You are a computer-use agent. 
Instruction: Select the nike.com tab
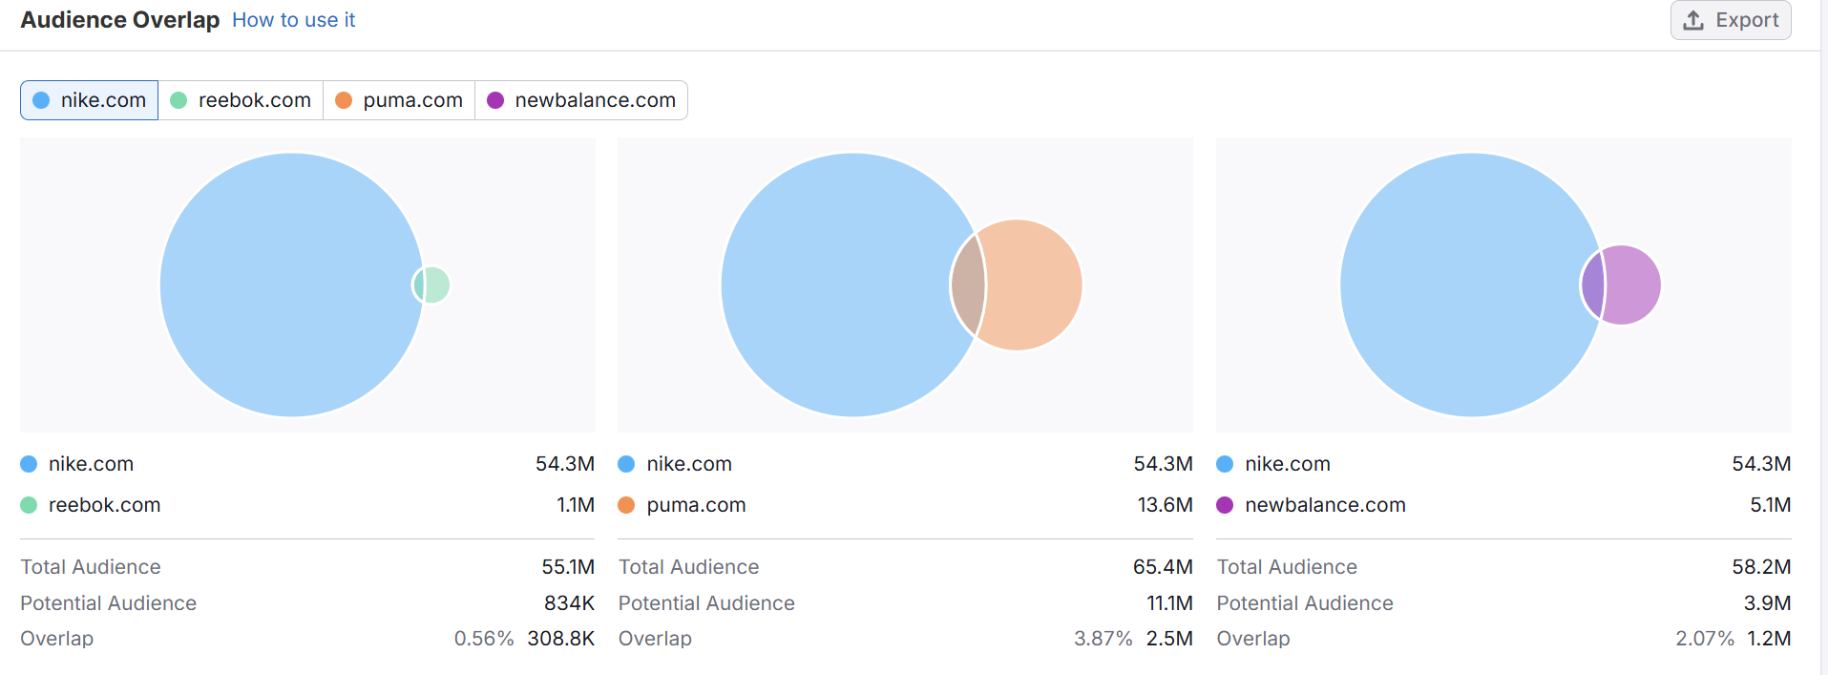pos(90,100)
